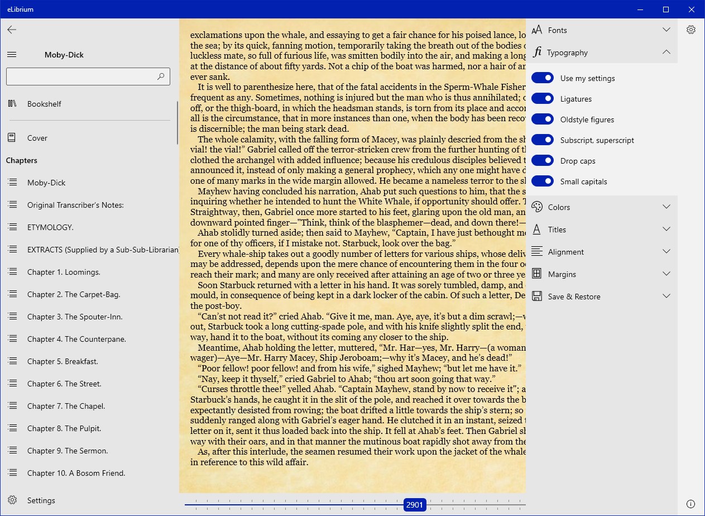Open Settings in the left sidebar
This screenshot has height=516, width=705.
[89, 500]
